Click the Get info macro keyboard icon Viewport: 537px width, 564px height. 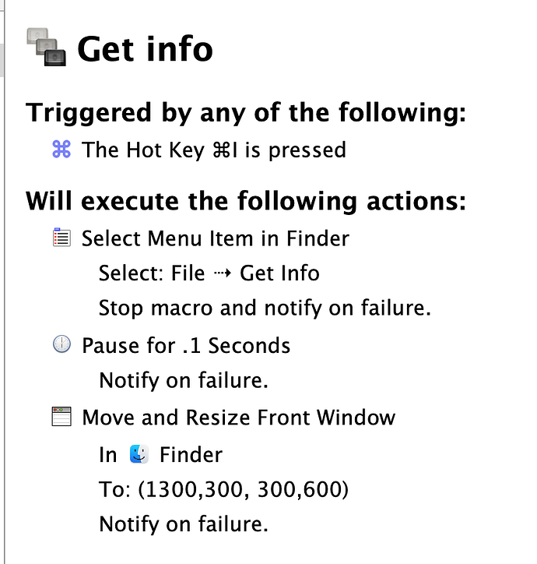tap(46, 47)
